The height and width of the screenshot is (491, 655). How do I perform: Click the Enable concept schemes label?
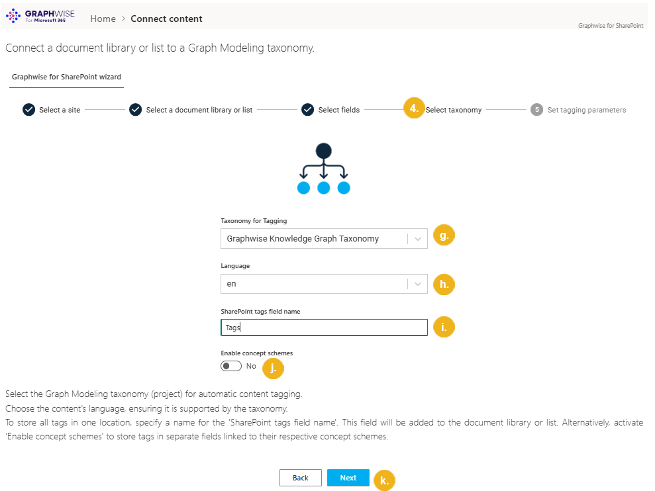(256, 353)
